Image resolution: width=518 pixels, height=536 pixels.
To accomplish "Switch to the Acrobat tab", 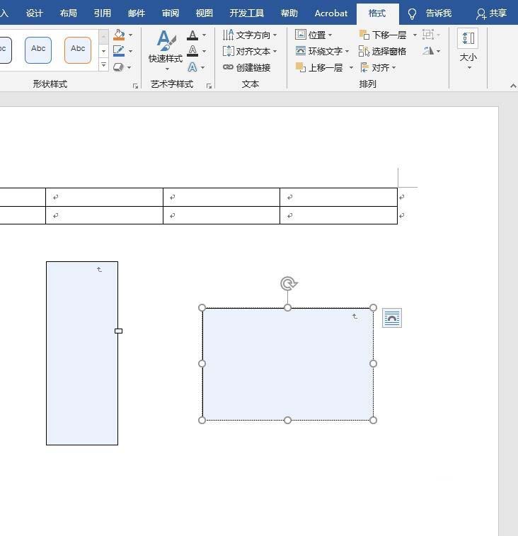I will click(x=331, y=13).
